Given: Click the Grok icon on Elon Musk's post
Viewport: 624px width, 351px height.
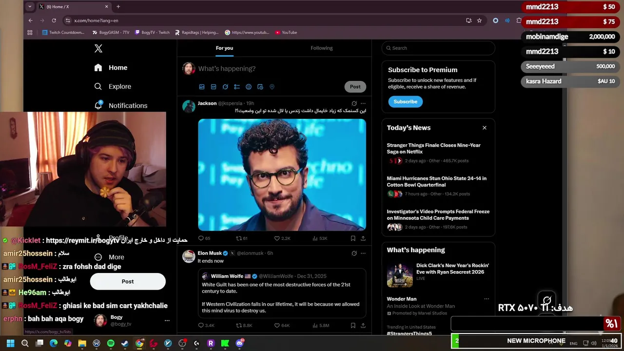Looking at the screenshot, I should pyautogui.click(x=354, y=253).
